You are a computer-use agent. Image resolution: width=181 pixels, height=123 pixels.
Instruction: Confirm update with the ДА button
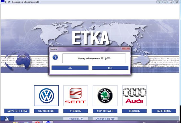coord(70,68)
